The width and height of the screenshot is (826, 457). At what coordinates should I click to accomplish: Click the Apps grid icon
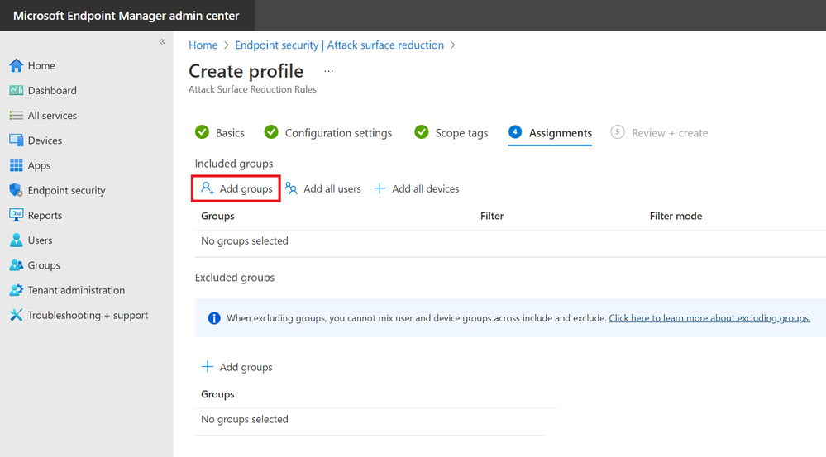(x=17, y=165)
